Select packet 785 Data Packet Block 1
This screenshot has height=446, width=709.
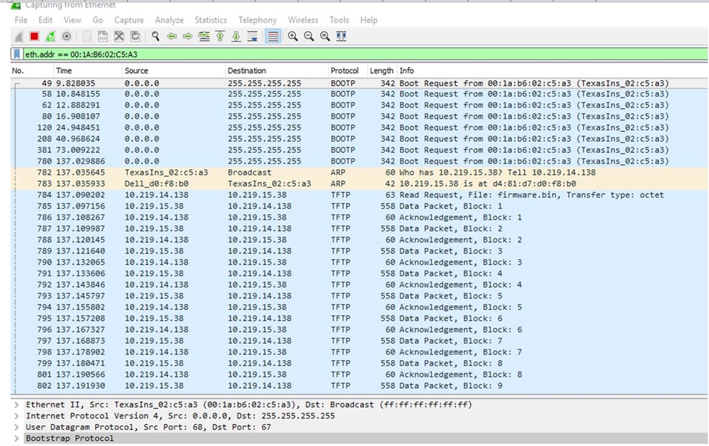[x=359, y=207]
